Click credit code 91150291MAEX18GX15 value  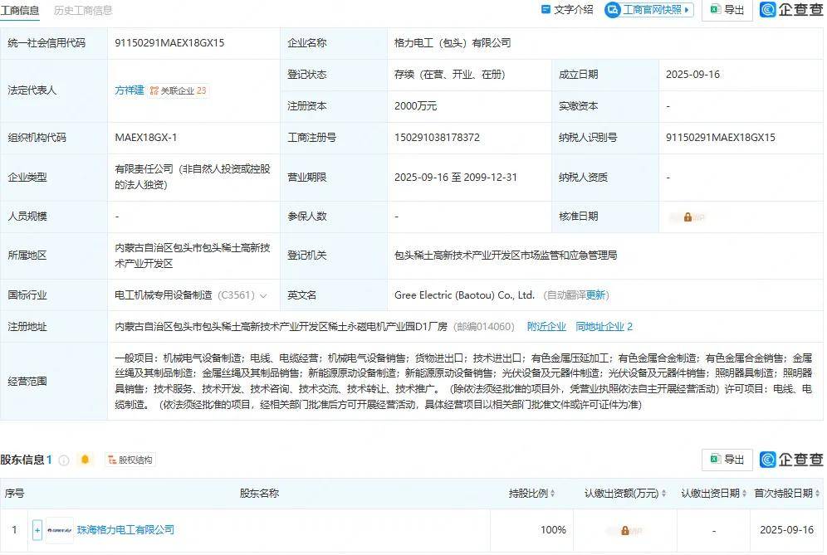pos(169,43)
